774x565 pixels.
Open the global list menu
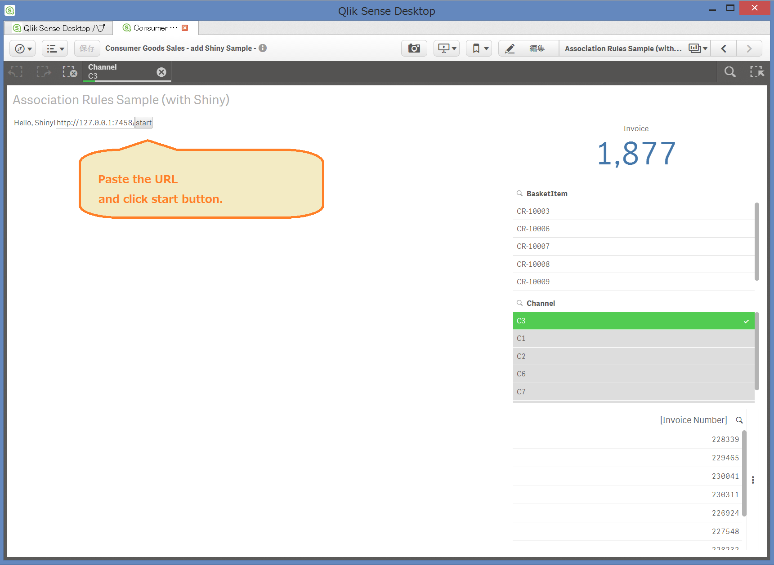55,49
